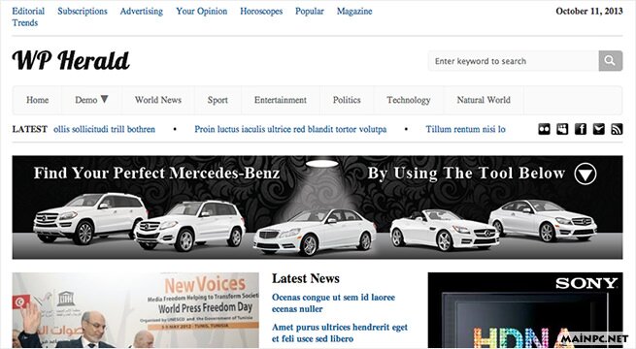Click the Sony HDNA advertisement
The width and height of the screenshot is (636, 349).
pos(525,310)
